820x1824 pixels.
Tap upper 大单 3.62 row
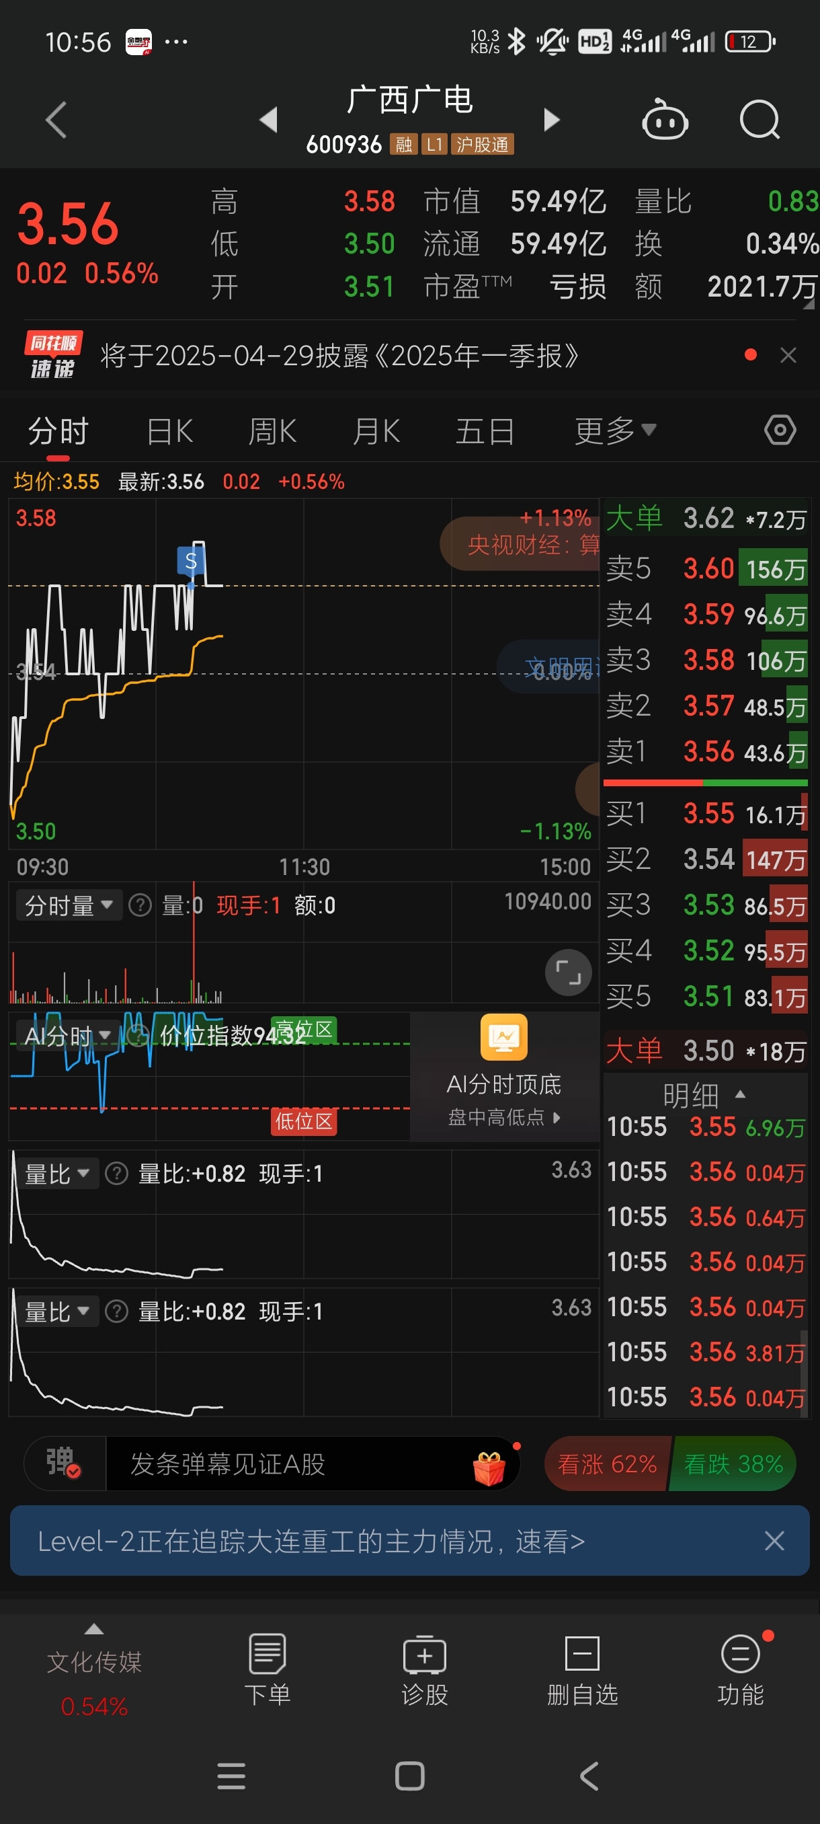click(706, 519)
